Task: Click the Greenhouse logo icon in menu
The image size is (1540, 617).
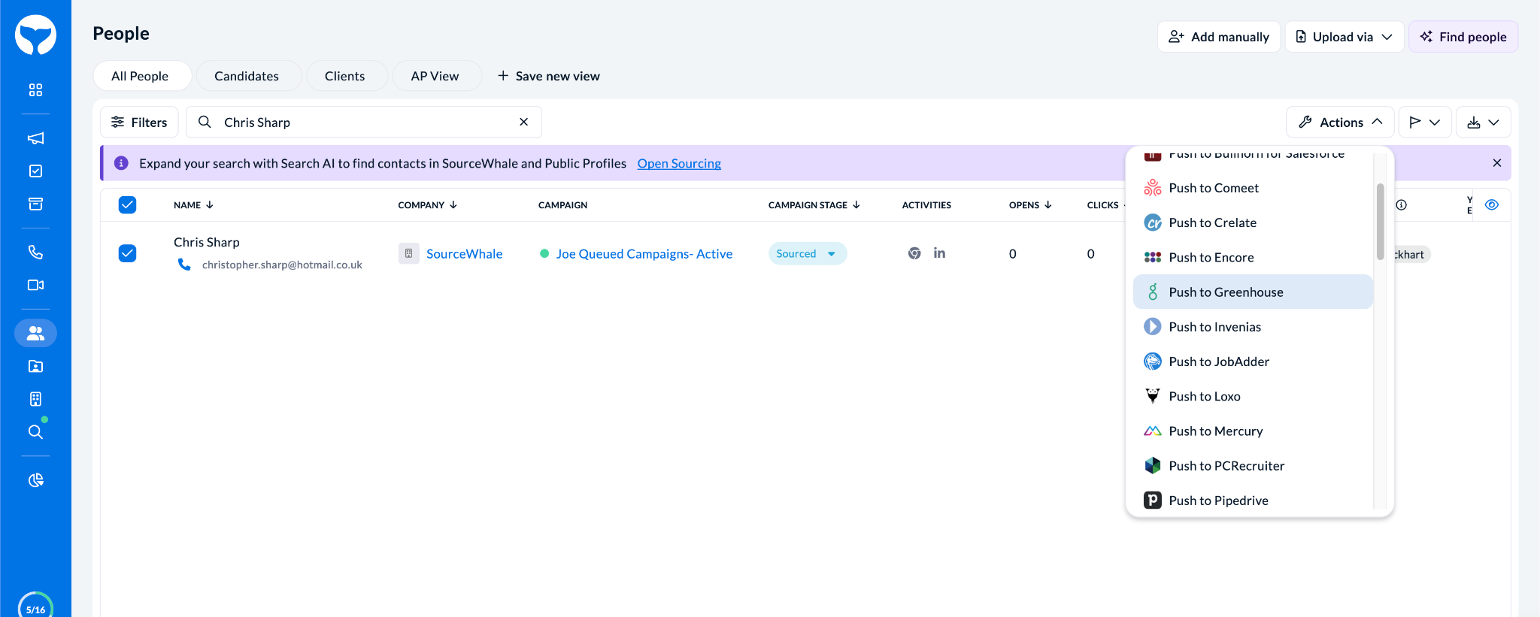Action: 1153,292
